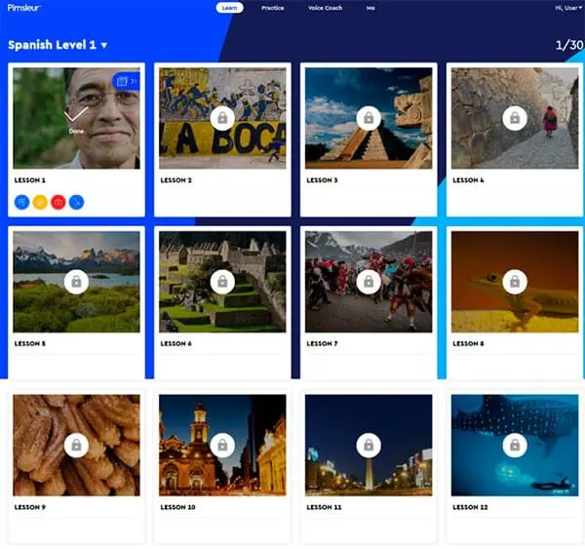Open the obelisk night thumbnail for Lesson 11

pyautogui.click(x=369, y=446)
